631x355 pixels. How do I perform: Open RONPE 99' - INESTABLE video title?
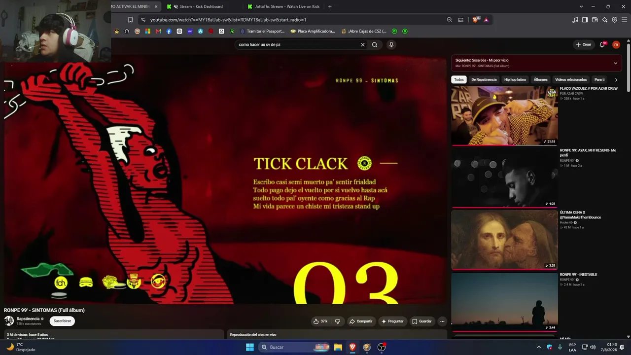578,275
